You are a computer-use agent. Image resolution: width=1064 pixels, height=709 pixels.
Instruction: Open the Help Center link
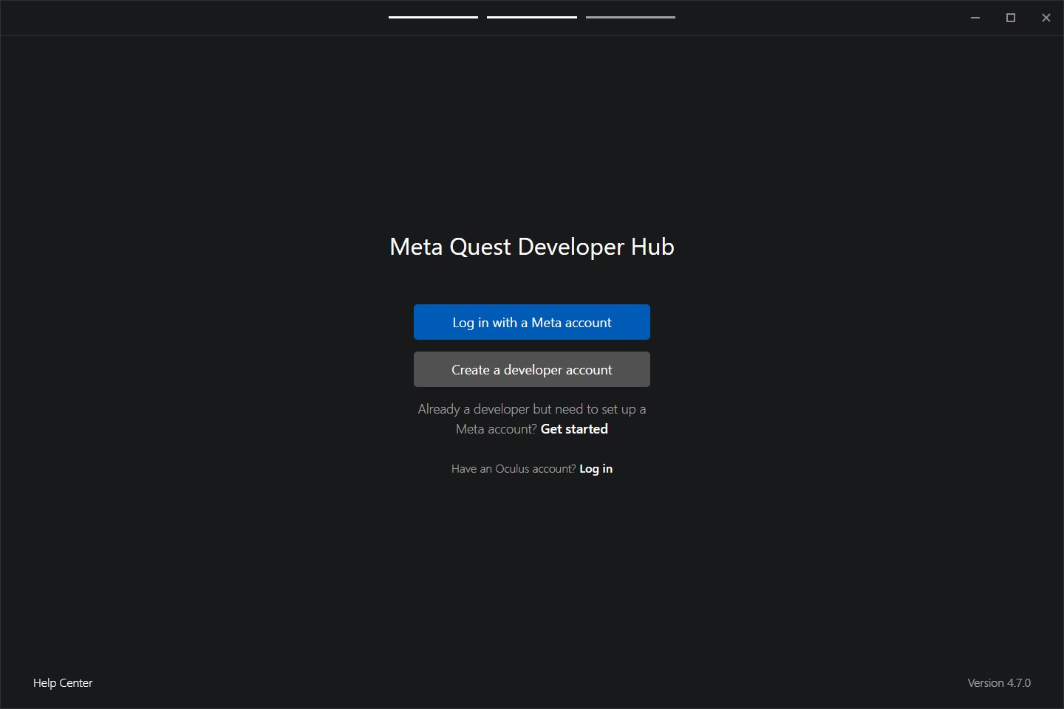(x=63, y=683)
